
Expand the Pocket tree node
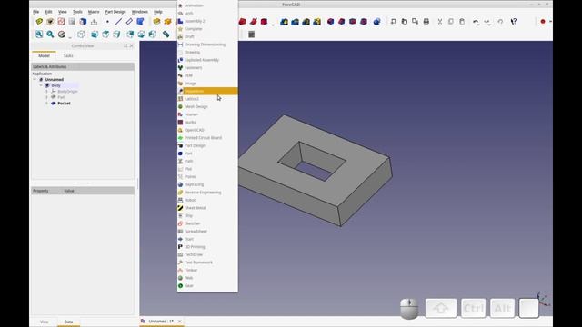click(46, 103)
